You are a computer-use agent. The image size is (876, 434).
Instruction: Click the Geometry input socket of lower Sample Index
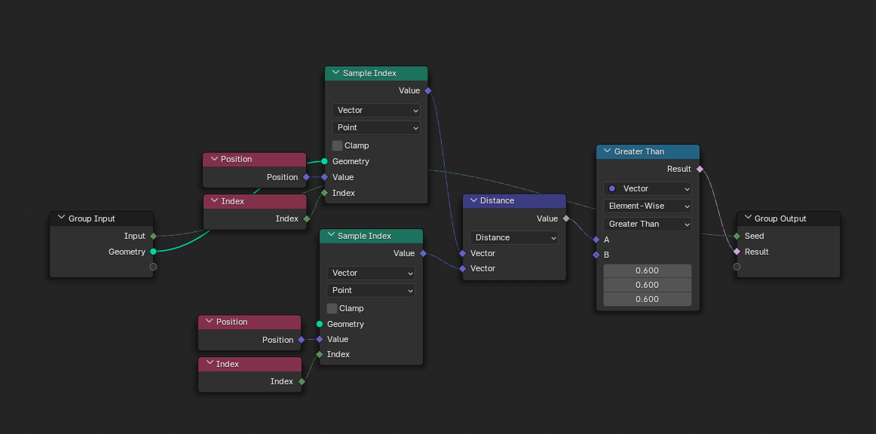320,324
